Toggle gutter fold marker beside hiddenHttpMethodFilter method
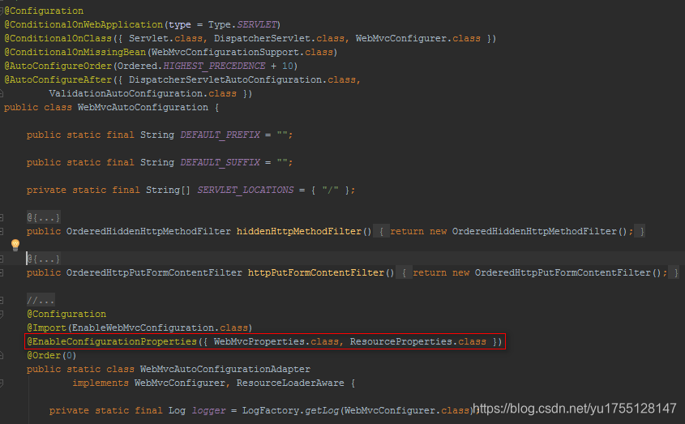The height and width of the screenshot is (424, 685). point(2,231)
